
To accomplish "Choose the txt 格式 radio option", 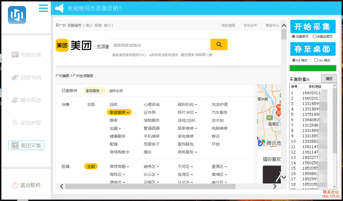I will click(x=294, y=60).
